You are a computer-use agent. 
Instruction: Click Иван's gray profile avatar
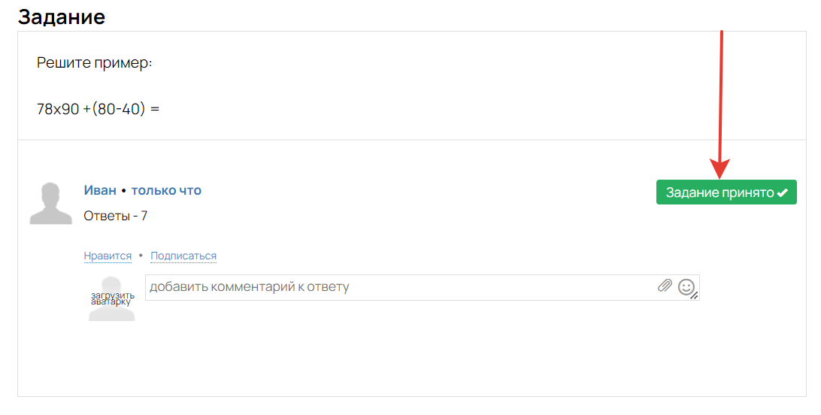coord(51,204)
